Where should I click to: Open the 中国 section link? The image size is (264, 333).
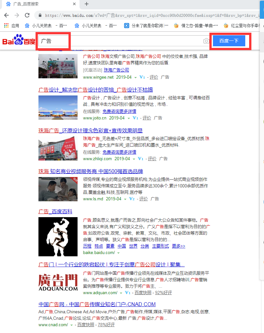(122, 246)
